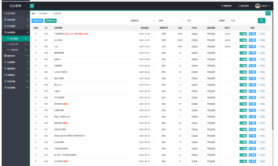Tick the checkbox for ID 555
Viewport: 278px width, 166px height.
click(x=36, y=104)
